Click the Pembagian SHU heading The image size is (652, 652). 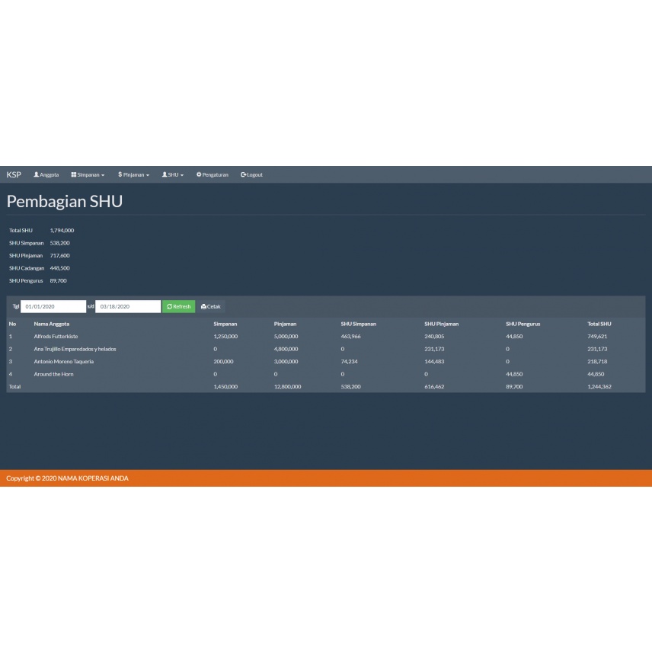click(65, 201)
